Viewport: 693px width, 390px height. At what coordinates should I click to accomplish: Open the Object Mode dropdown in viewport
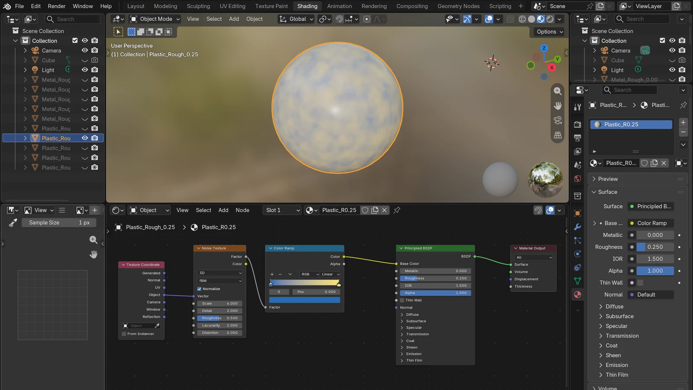point(155,19)
